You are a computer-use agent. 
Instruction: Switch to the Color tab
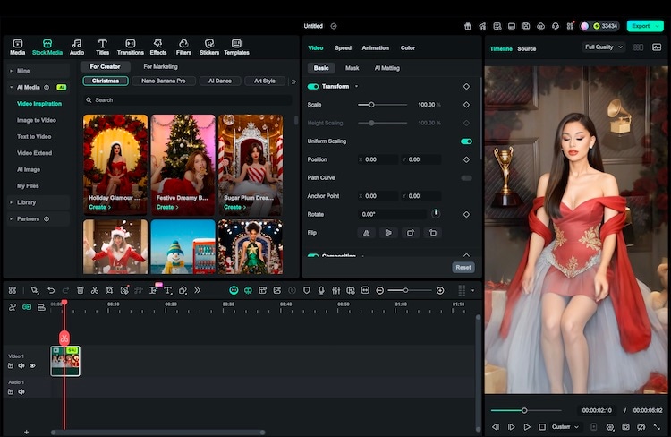click(x=408, y=48)
